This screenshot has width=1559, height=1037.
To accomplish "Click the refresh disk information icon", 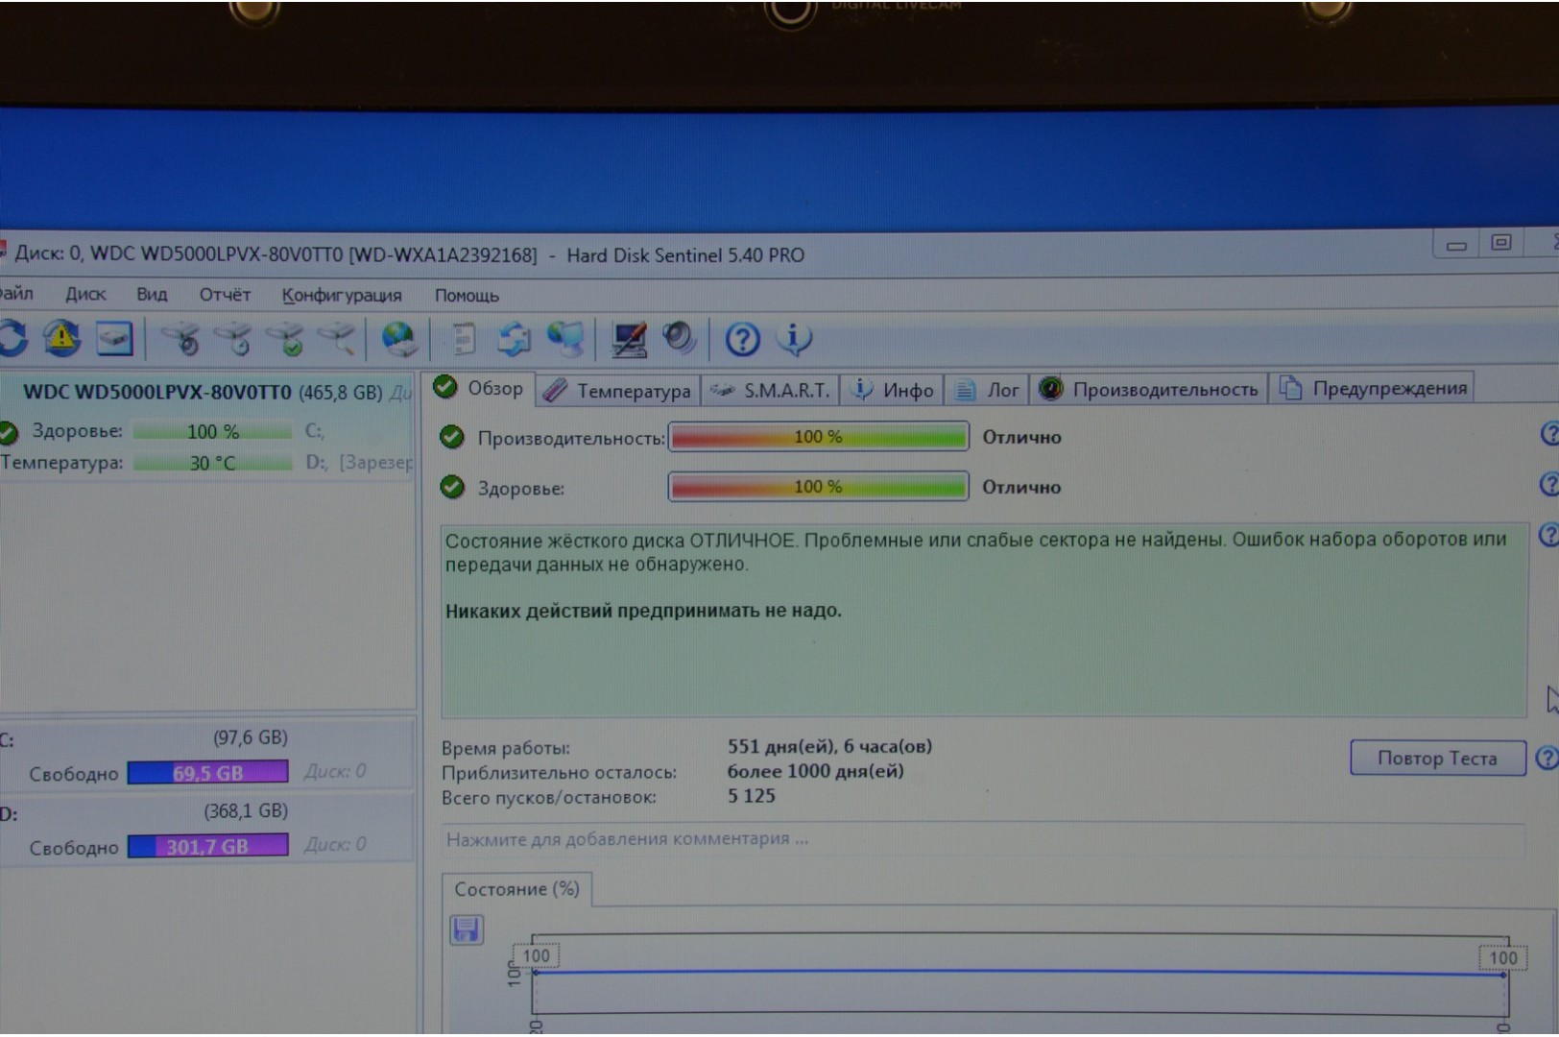I will (13, 339).
